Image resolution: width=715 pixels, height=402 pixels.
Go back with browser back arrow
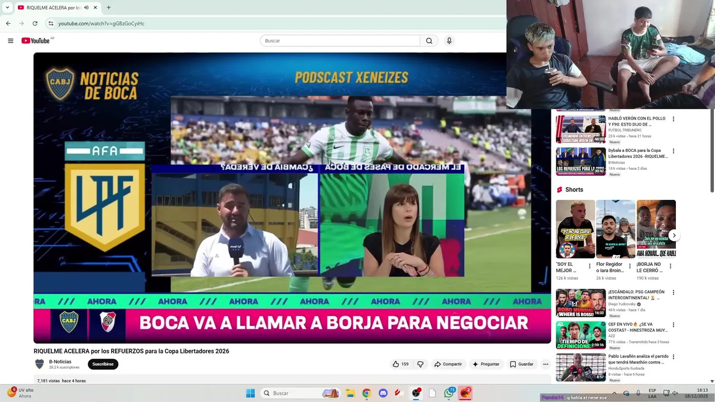pos(8,23)
